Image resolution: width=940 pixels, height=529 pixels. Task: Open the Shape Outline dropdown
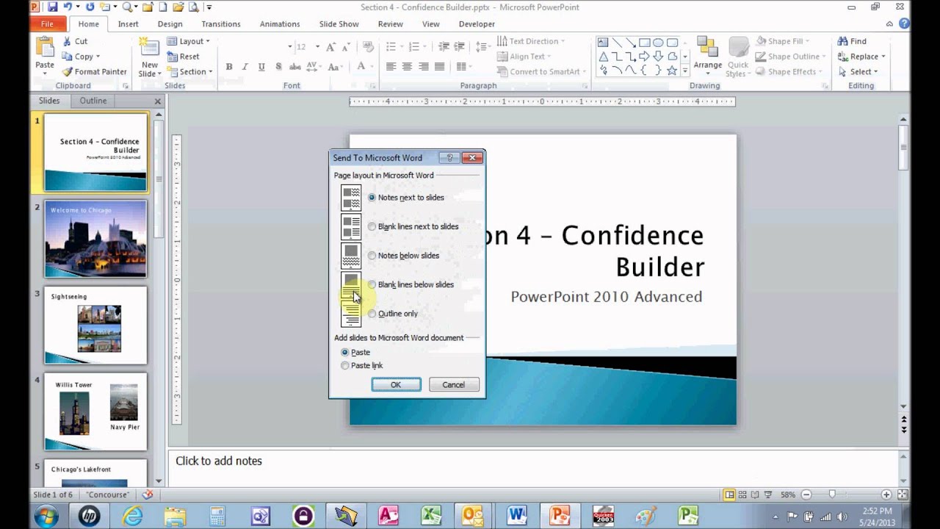(791, 57)
